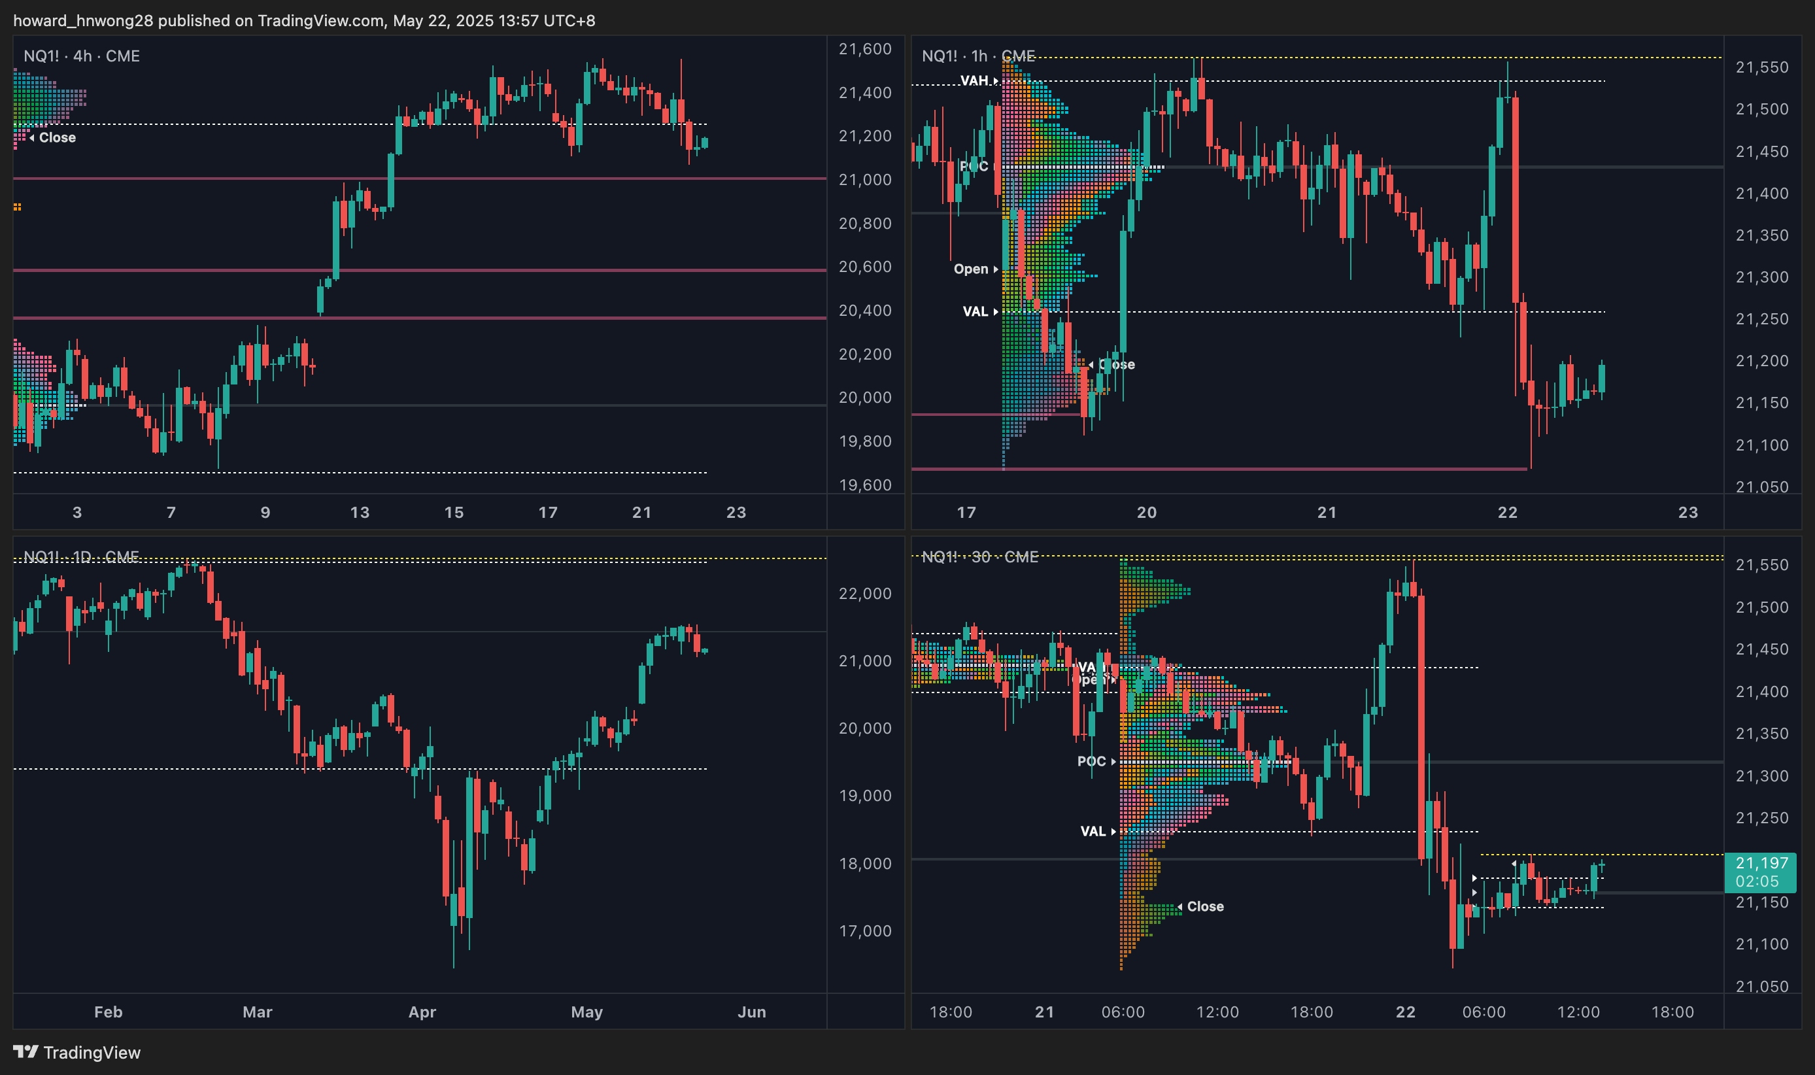
Task: Click the small orange marker left of 4h chart
Action: 18,207
